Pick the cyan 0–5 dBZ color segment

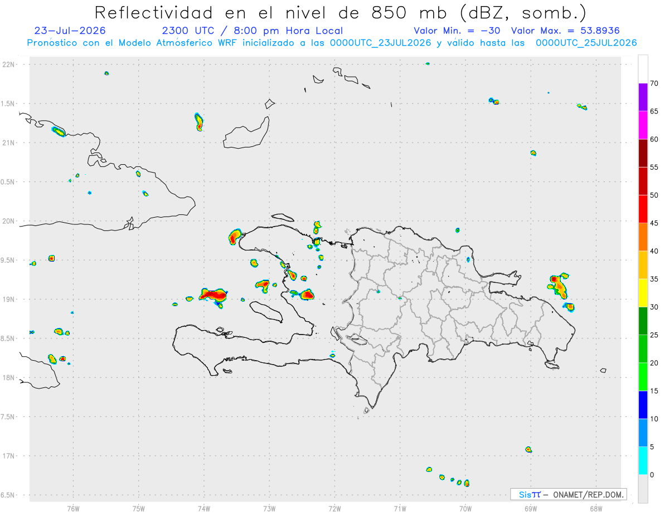click(x=643, y=461)
